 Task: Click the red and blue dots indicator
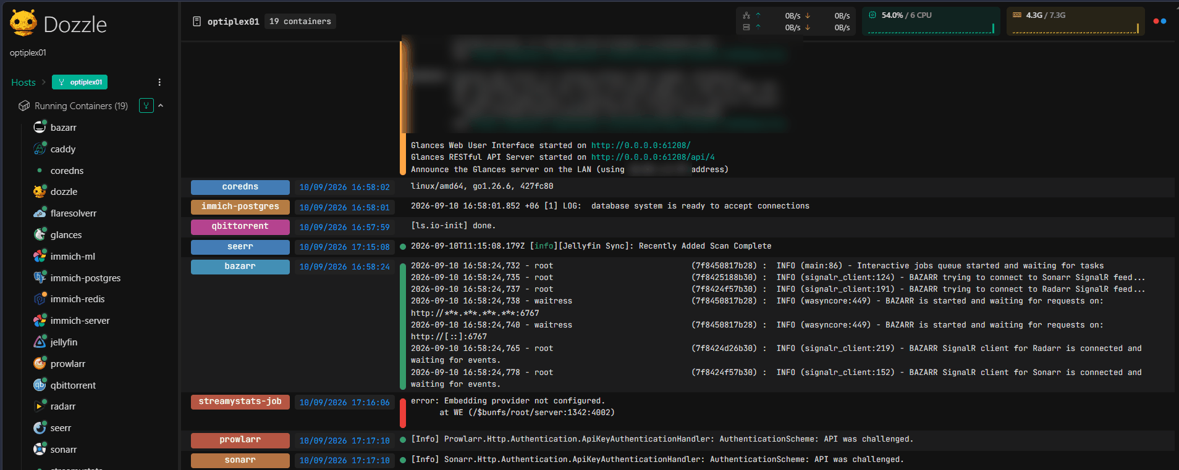click(1160, 21)
